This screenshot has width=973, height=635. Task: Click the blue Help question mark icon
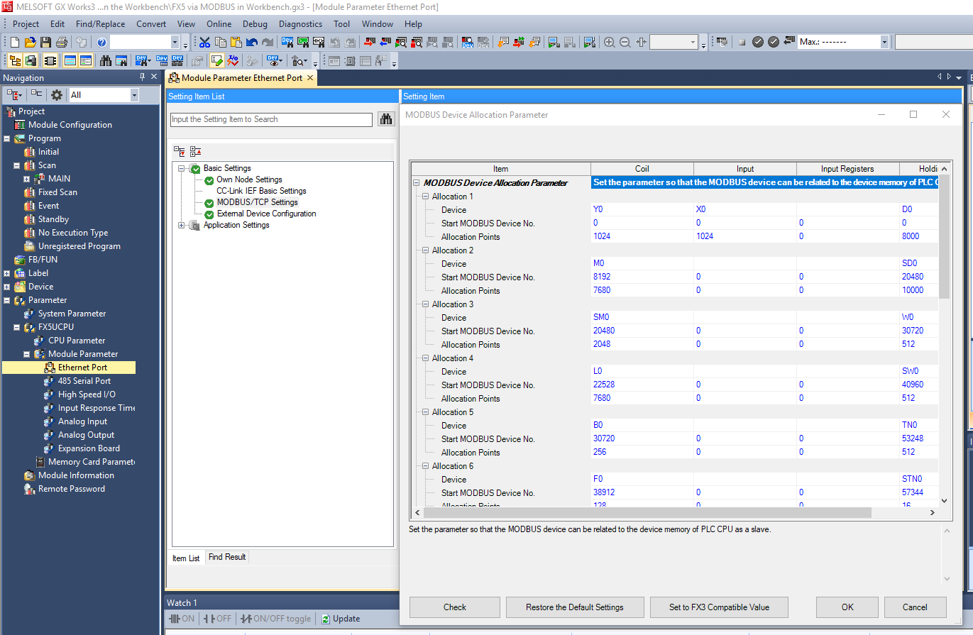coord(101,43)
